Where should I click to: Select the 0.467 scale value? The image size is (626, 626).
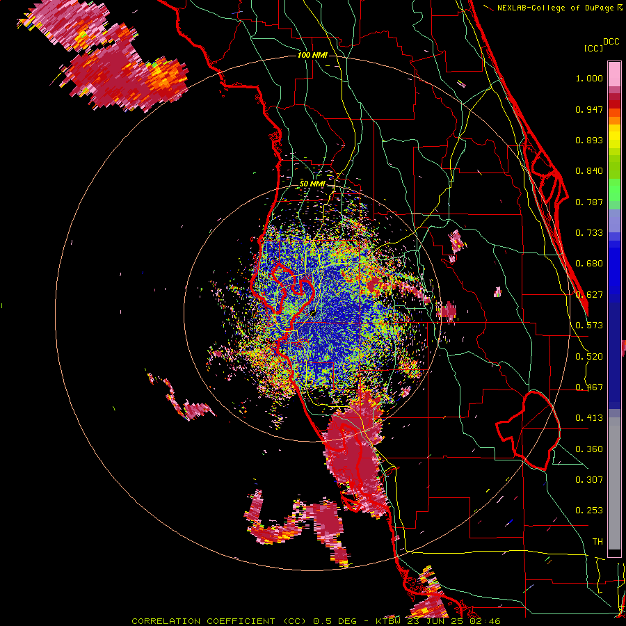589,387
